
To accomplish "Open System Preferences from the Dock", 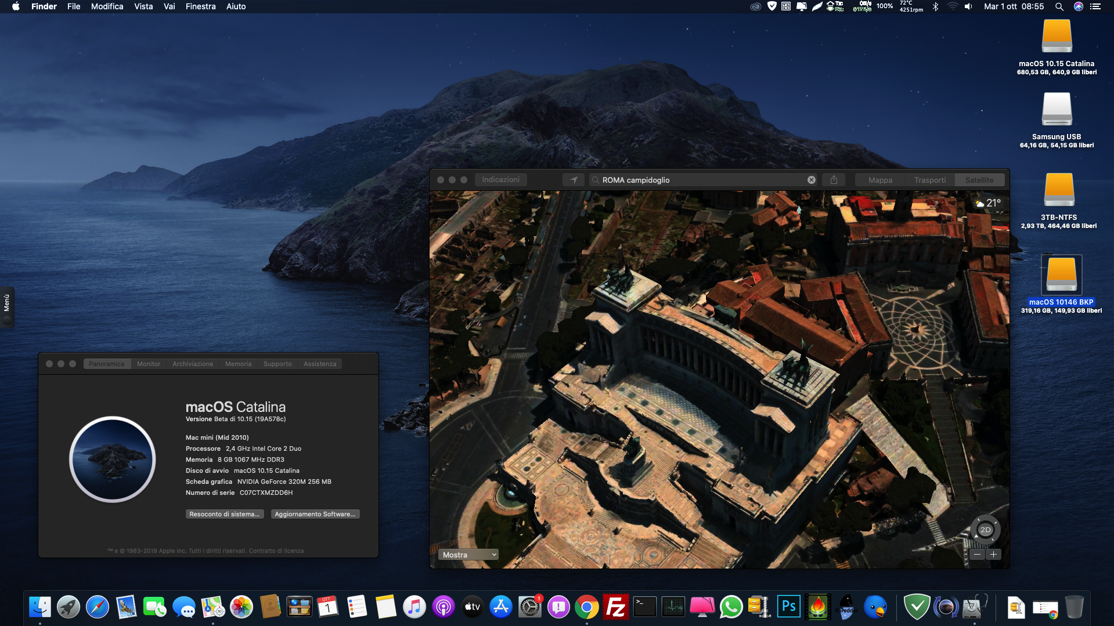I will click(529, 607).
